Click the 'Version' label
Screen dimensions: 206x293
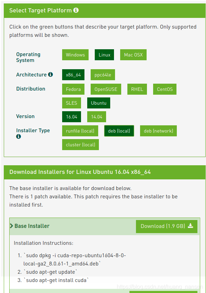(25, 116)
